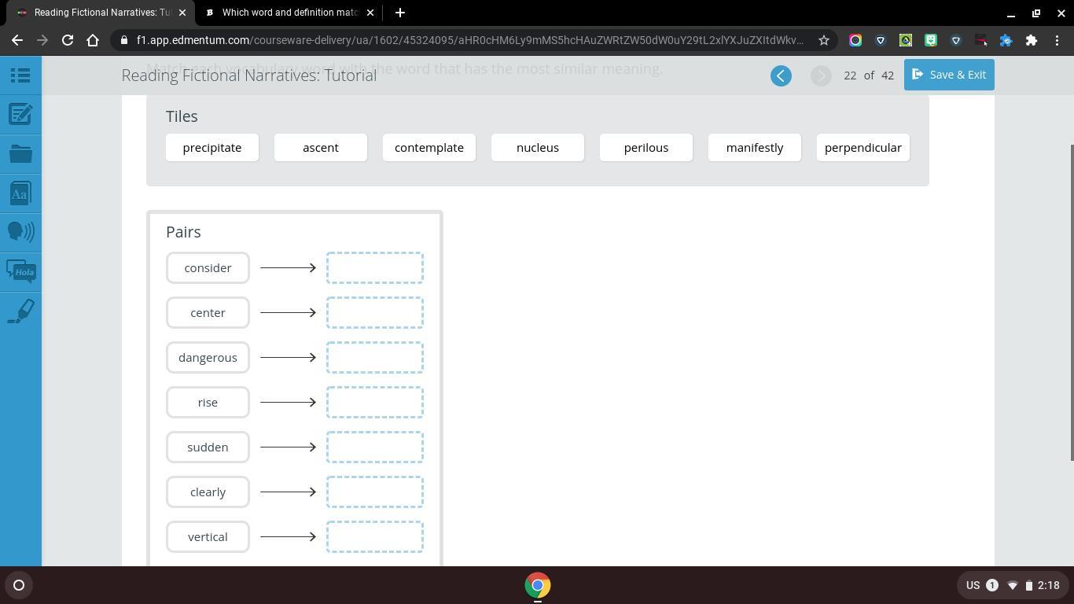Select the 'nucleus' tile
The width and height of the screenshot is (1074, 604).
click(x=538, y=148)
